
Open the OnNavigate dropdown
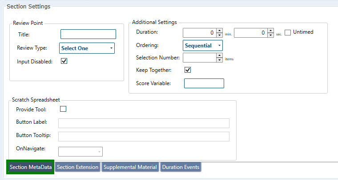[x=80, y=152]
